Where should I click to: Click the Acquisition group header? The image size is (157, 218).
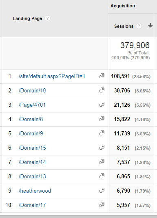(123, 6)
